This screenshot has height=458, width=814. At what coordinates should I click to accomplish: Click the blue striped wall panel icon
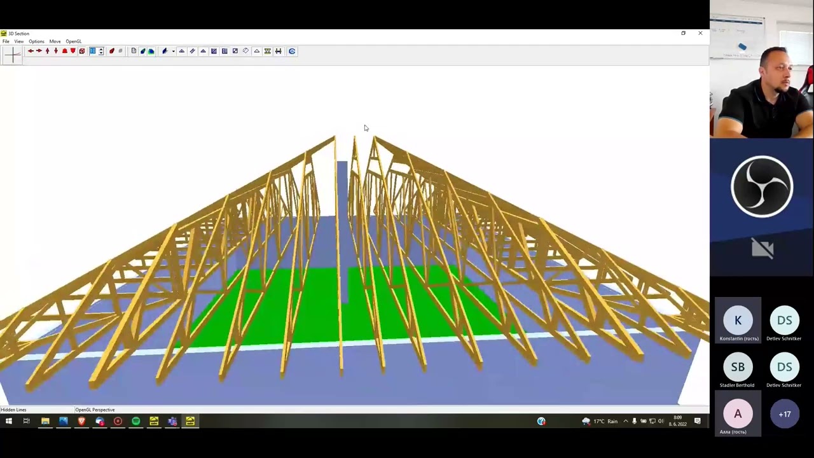tap(224, 51)
